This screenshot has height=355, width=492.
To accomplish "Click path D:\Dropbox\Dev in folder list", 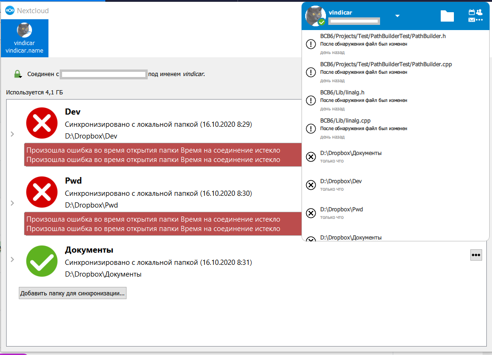I will tap(91, 136).
